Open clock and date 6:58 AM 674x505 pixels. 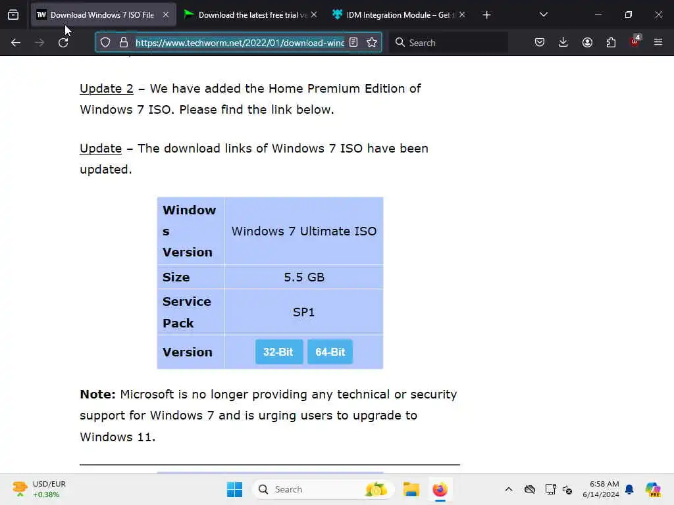click(x=601, y=489)
